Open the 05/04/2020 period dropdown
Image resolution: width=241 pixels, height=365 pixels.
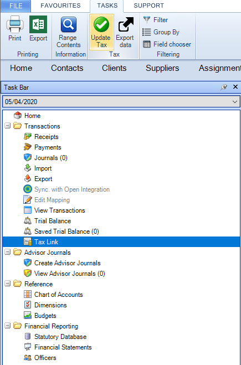pos(234,102)
